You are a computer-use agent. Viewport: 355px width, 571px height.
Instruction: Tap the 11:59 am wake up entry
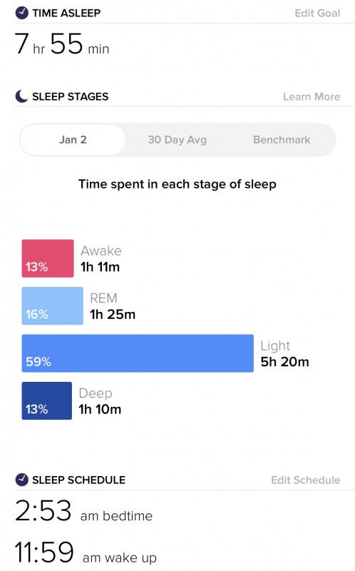pos(86,552)
